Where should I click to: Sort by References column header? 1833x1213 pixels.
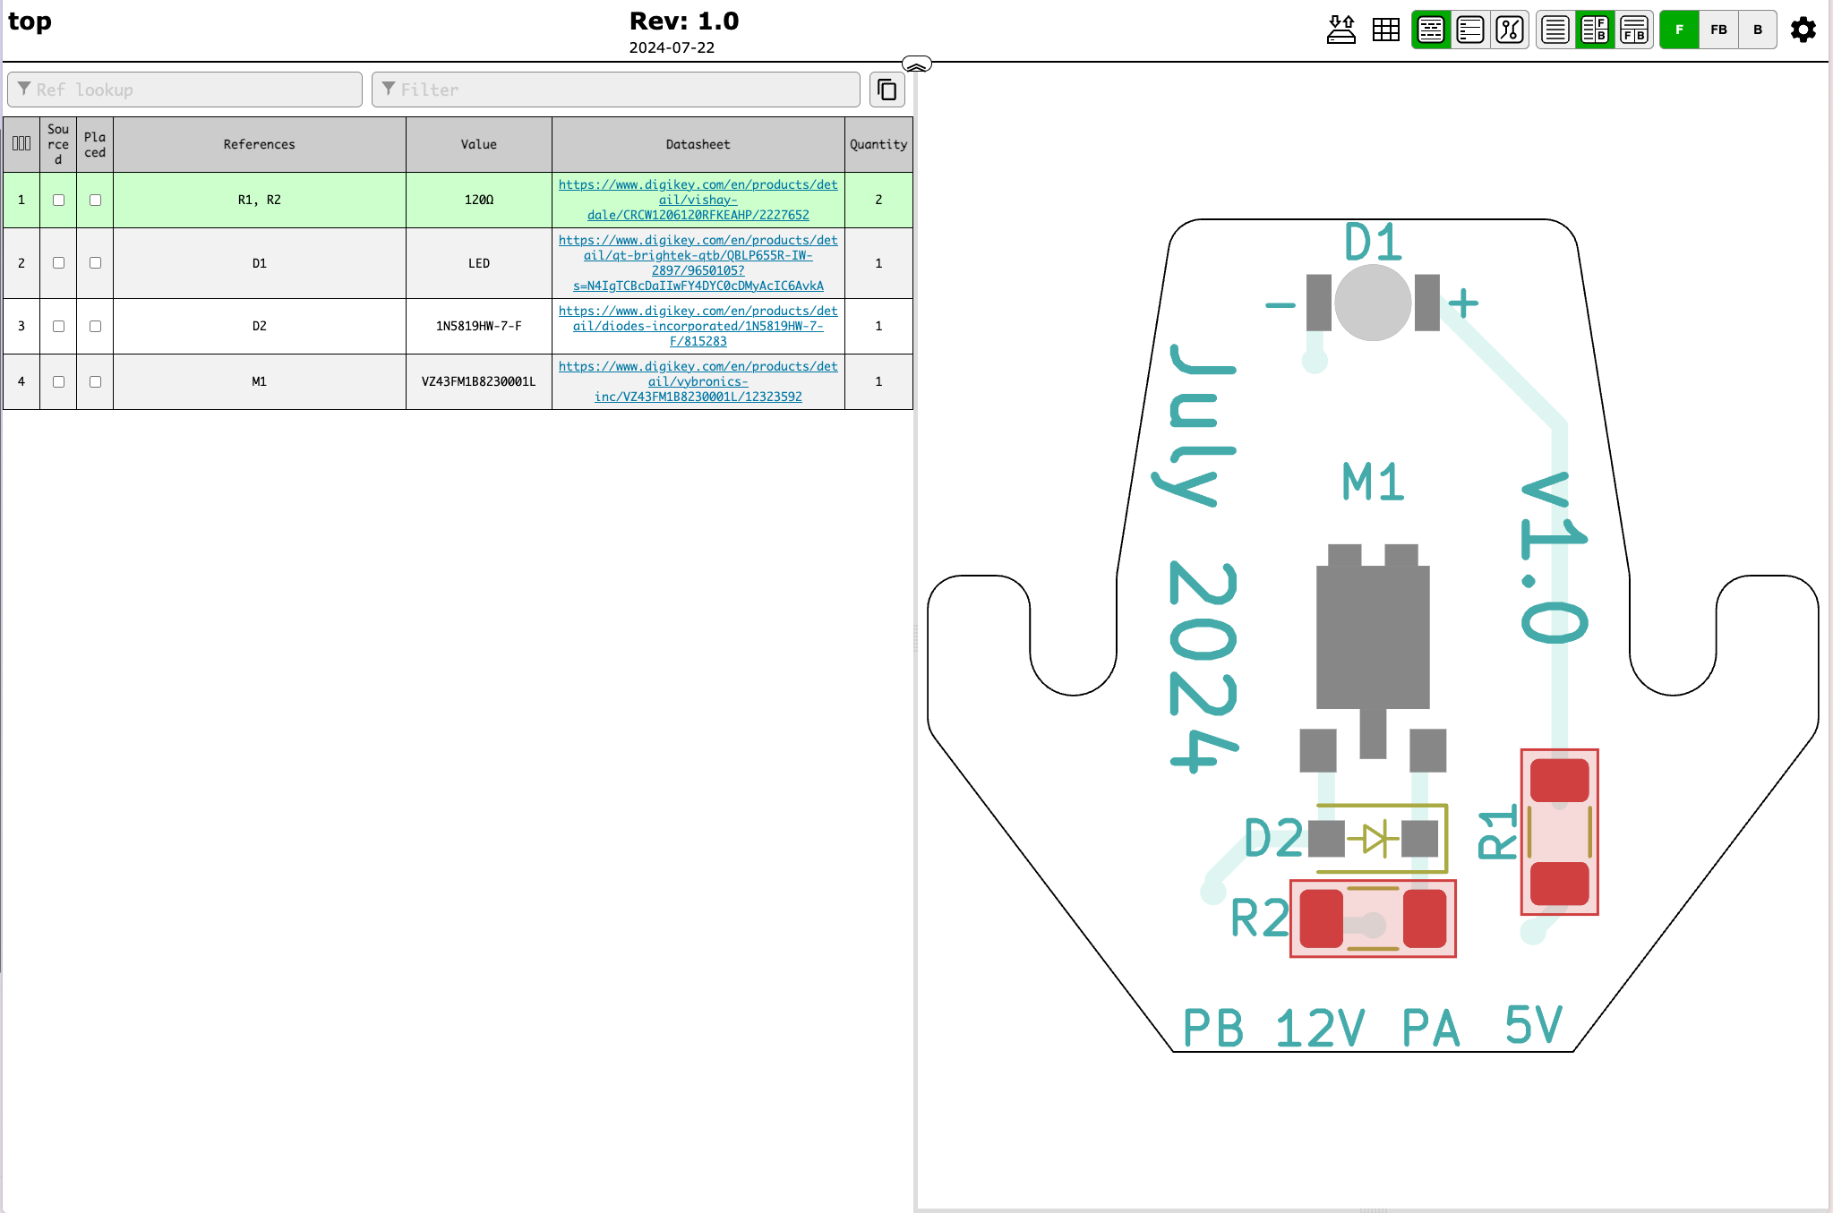[260, 144]
